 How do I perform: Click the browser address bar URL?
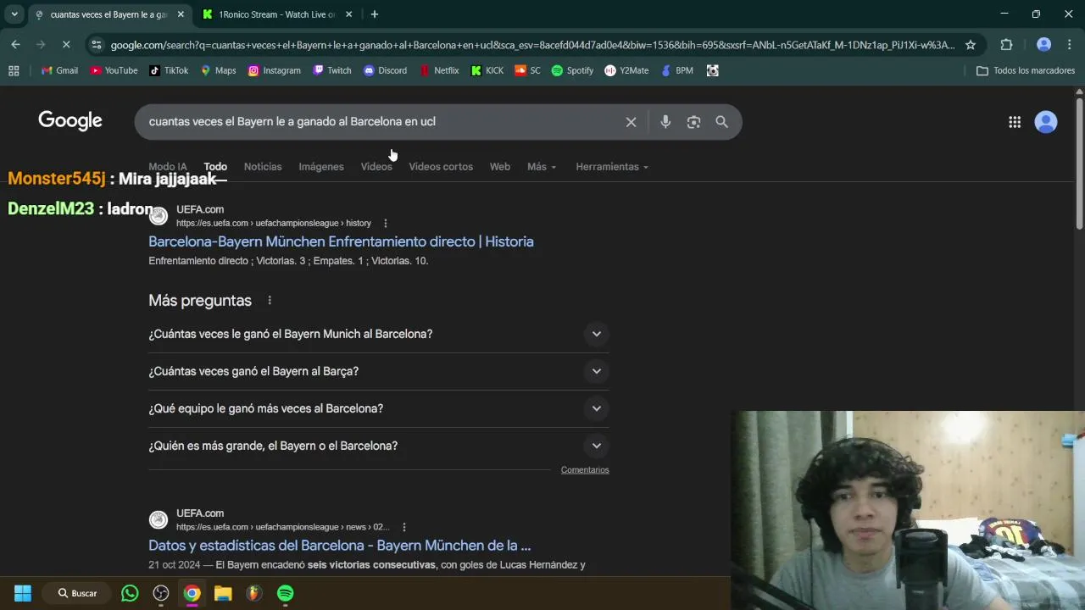532,45
